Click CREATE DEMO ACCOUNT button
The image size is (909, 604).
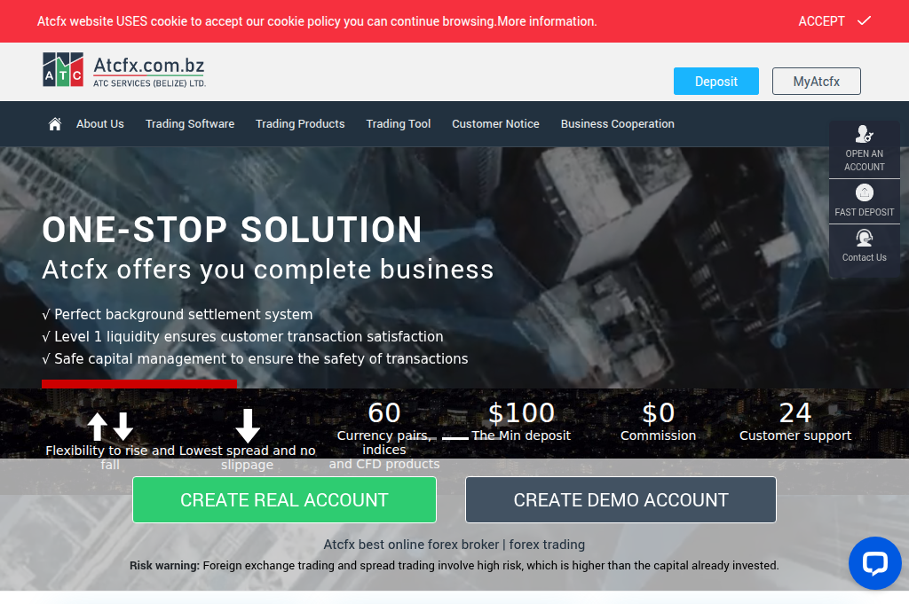[620, 499]
